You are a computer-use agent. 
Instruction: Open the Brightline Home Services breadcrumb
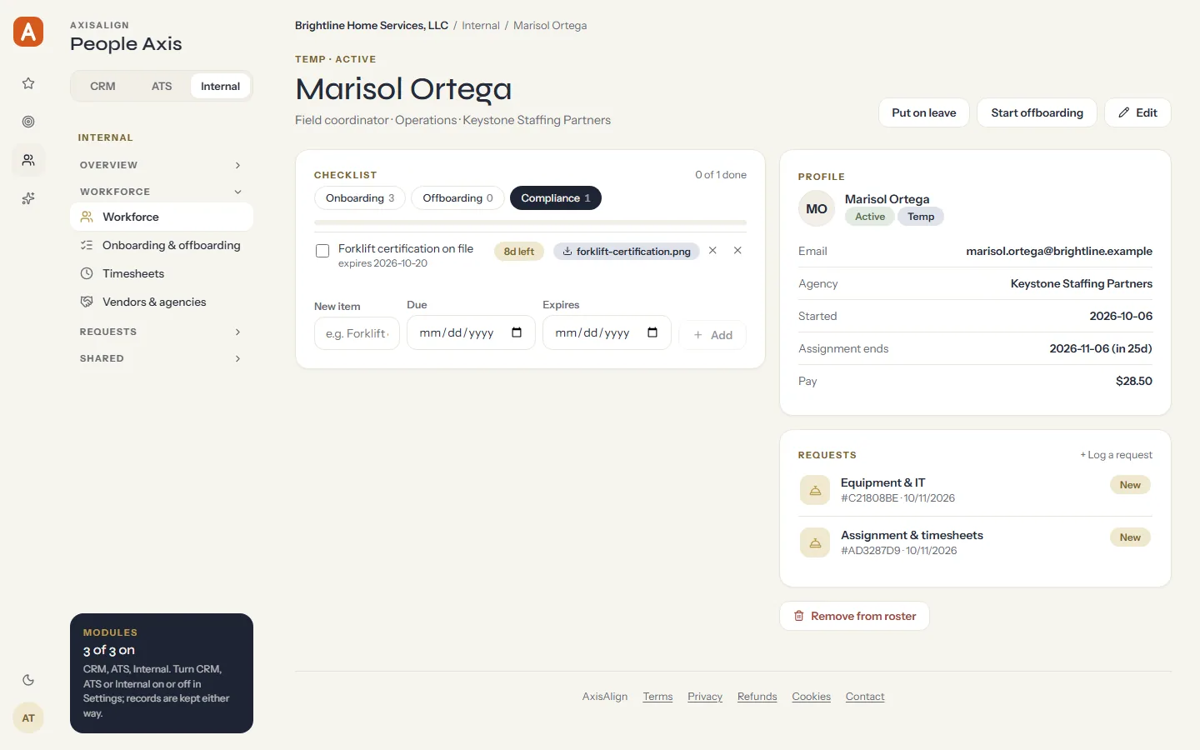[x=372, y=26]
